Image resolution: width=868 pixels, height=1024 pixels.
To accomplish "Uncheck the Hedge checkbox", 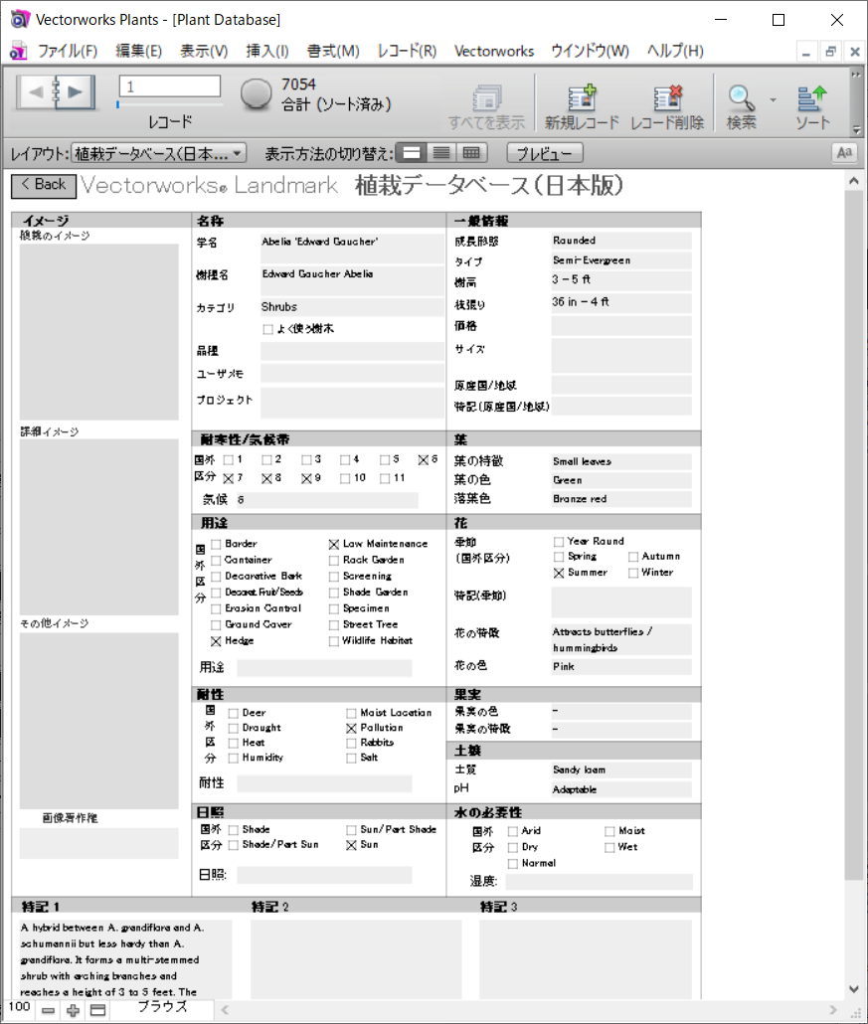I will (x=217, y=641).
